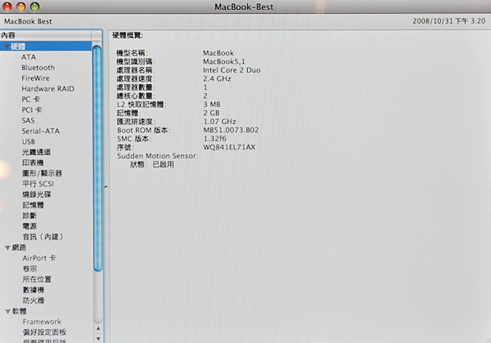This screenshot has height=343, width=491.
Task: Open the 診斷 diagnostics entry
Action: (x=29, y=216)
